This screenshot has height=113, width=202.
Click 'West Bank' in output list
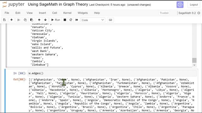click(x=39, y=51)
